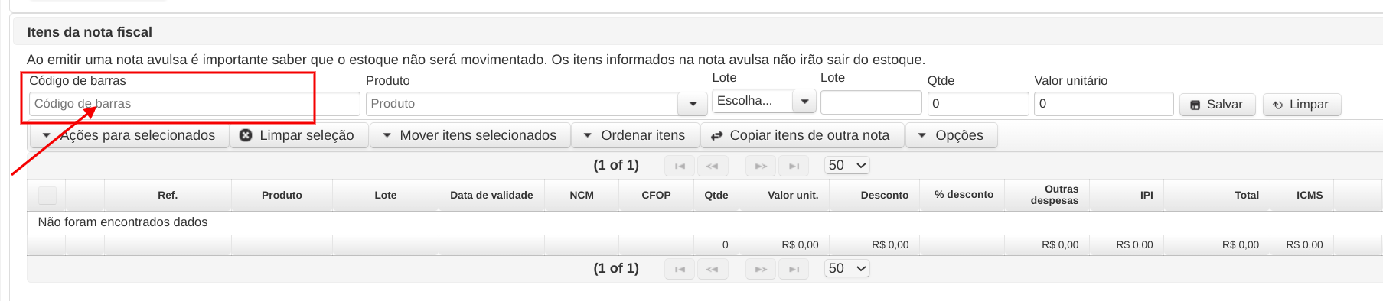The height and width of the screenshot is (301, 1383).
Task: Expand the Lote 'Escolha...' dropdown
Action: coord(804,101)
